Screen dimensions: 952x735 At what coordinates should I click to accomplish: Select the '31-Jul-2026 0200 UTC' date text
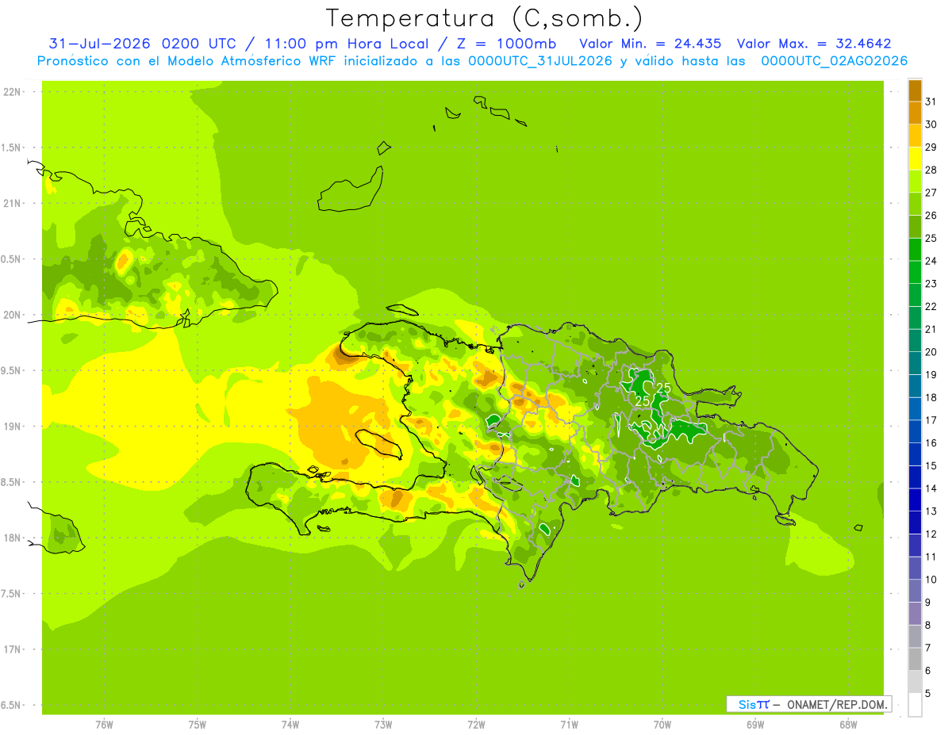pos(140,44)
